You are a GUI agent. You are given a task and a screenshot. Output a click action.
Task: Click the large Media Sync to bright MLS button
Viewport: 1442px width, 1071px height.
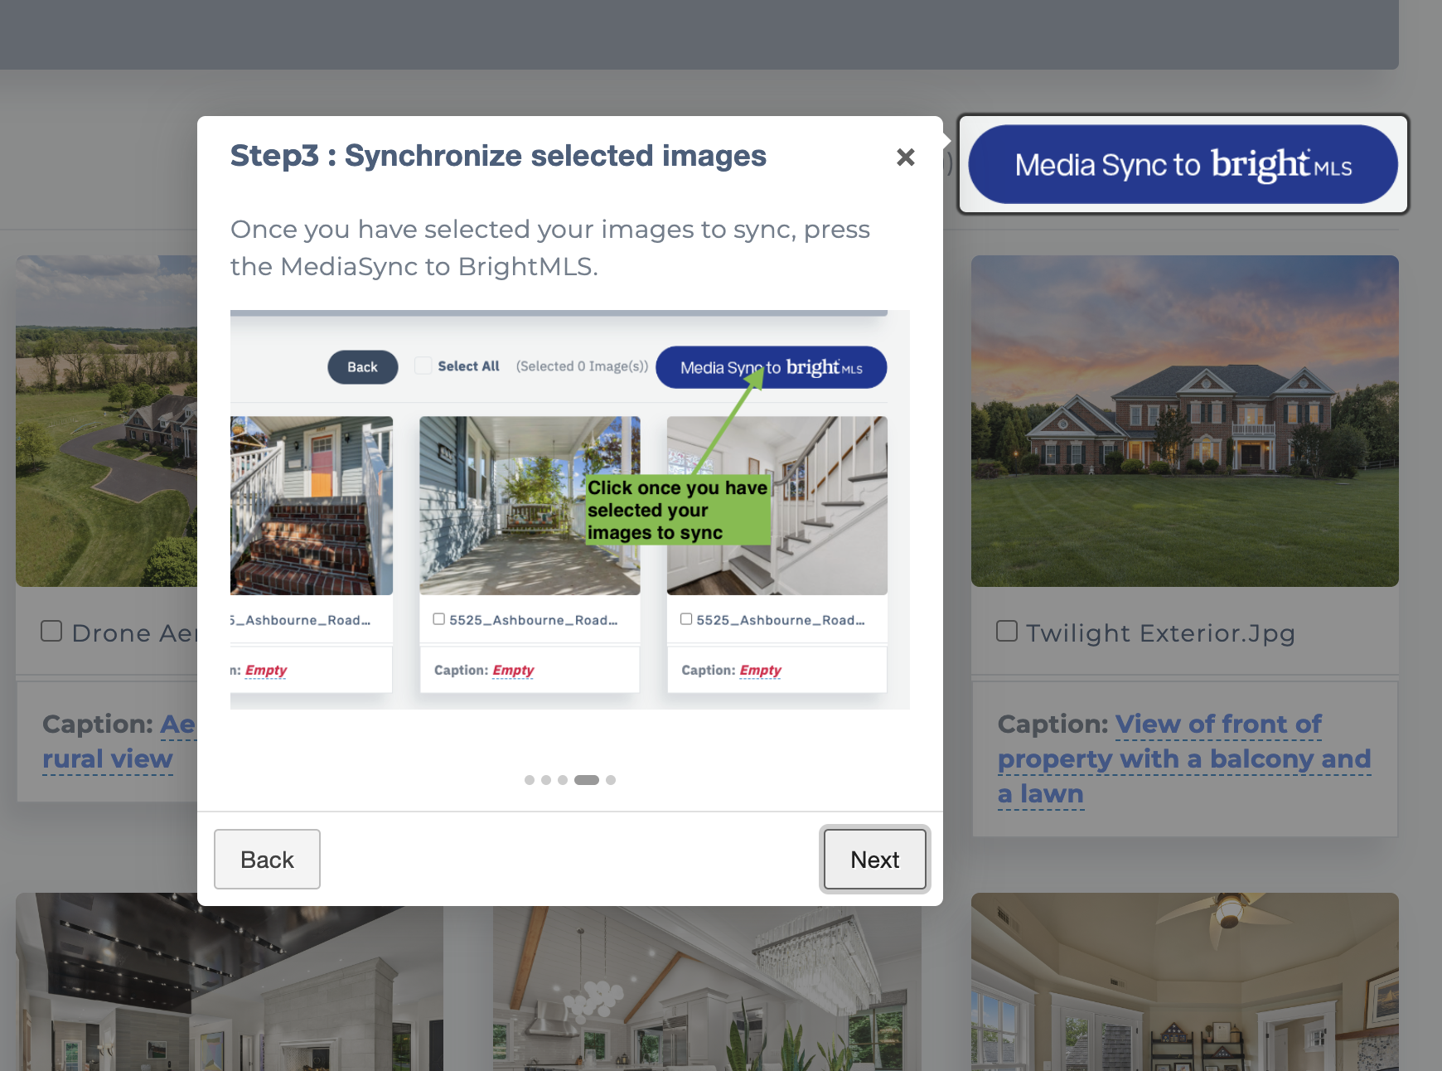click(1183, 164)
